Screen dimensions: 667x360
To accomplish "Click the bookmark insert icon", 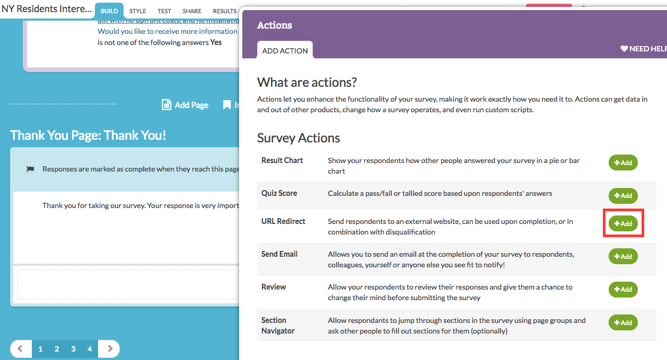I will (x=227, y=105).
